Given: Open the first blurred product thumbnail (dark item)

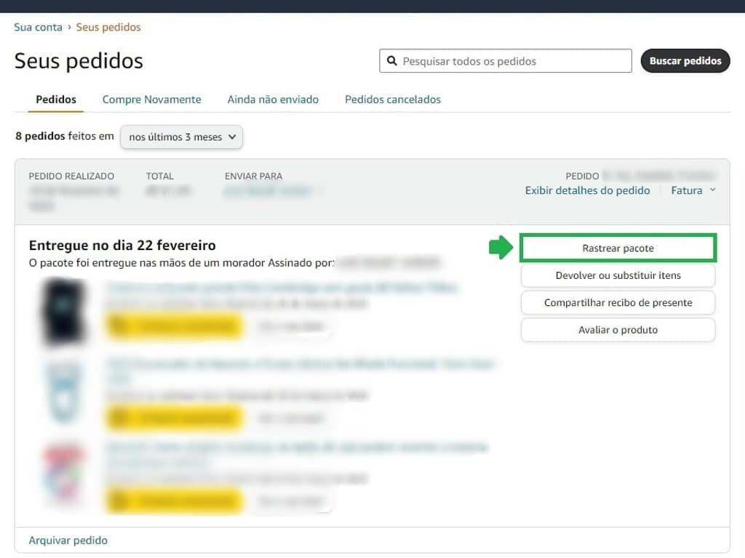Looking at the screenshot, I should [64, 312].
